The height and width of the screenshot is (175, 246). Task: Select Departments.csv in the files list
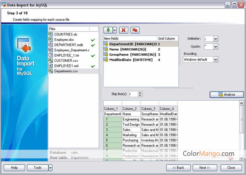[x=66, y=71]
